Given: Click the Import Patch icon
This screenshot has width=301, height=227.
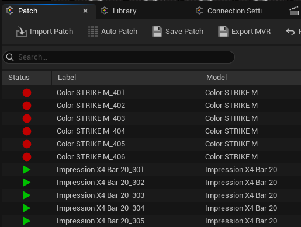Looking at the screenshot, I should (22, 32).
